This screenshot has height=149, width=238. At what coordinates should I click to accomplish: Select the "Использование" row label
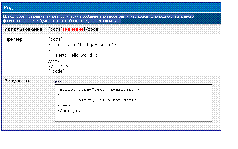(23, 29)
